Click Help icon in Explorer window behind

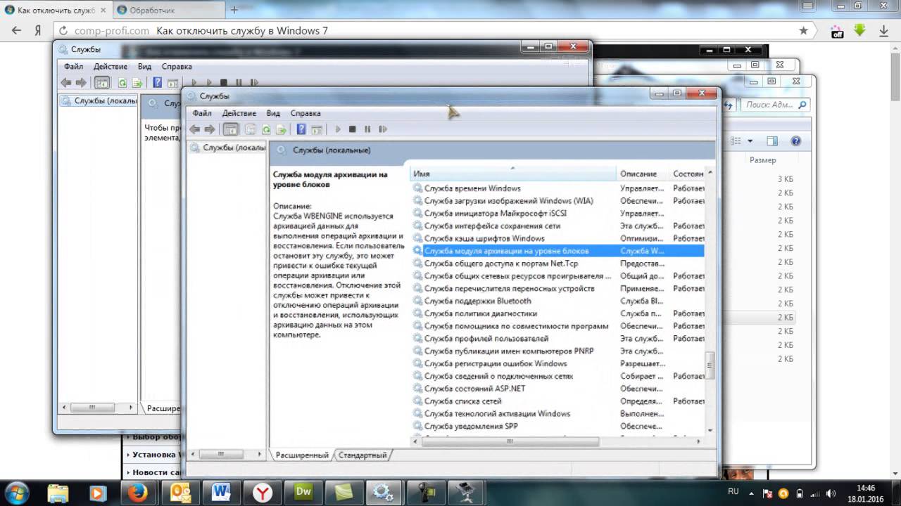click(796, 141)
